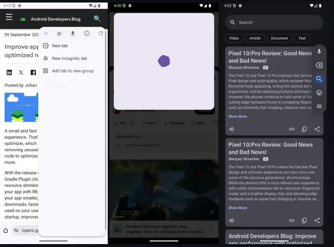Expand the first Pixel 10 summary with Show More

click(x=238, y=117)
